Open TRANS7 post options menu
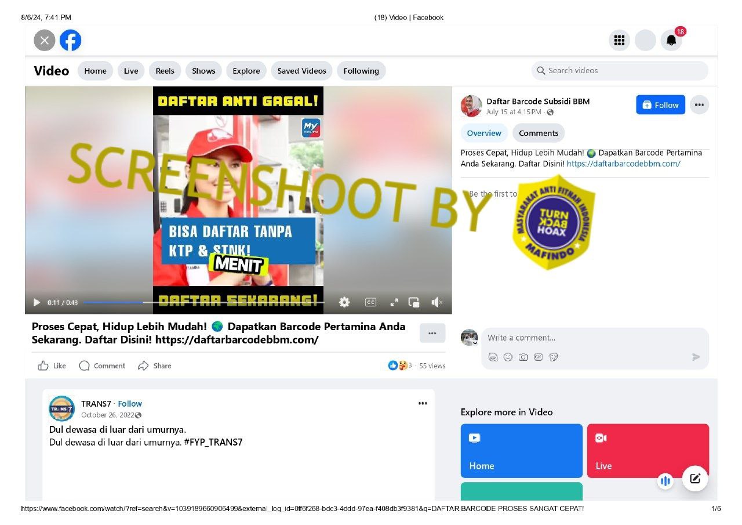The height and width of the screenshot is (525, 742). point(423,404)
